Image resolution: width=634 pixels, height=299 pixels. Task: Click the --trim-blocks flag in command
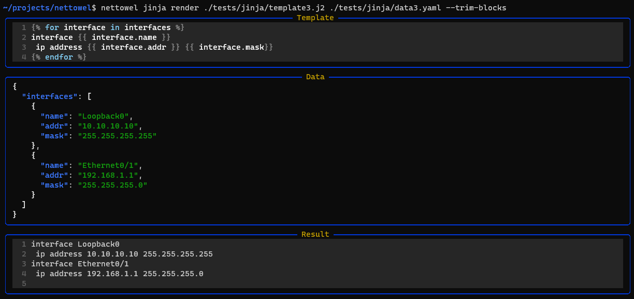[476, 8]
